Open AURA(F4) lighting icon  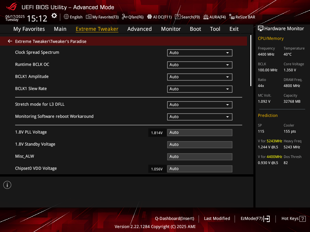click(x=206, y=17)
